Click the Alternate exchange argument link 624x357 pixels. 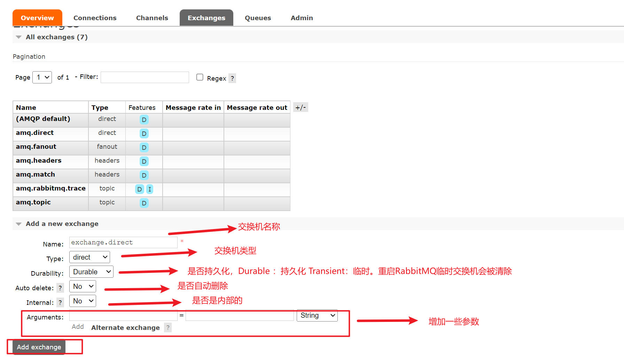tap(125, 327)
